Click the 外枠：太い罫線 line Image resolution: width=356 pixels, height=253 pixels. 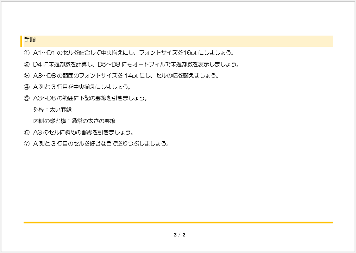click(52, 110)
